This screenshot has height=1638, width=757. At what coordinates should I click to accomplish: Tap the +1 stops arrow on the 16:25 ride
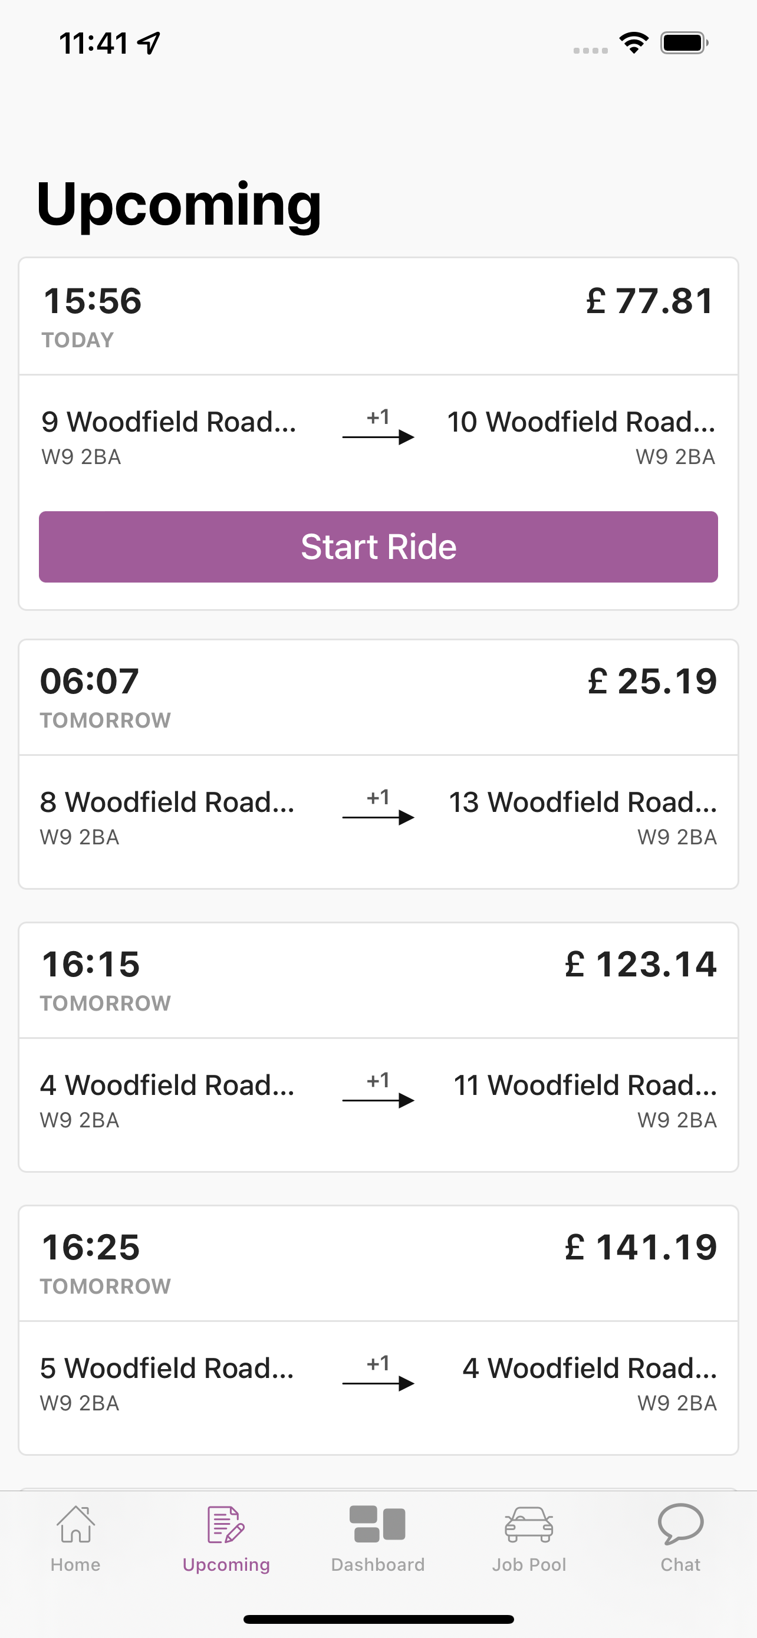coord(378,1373)
